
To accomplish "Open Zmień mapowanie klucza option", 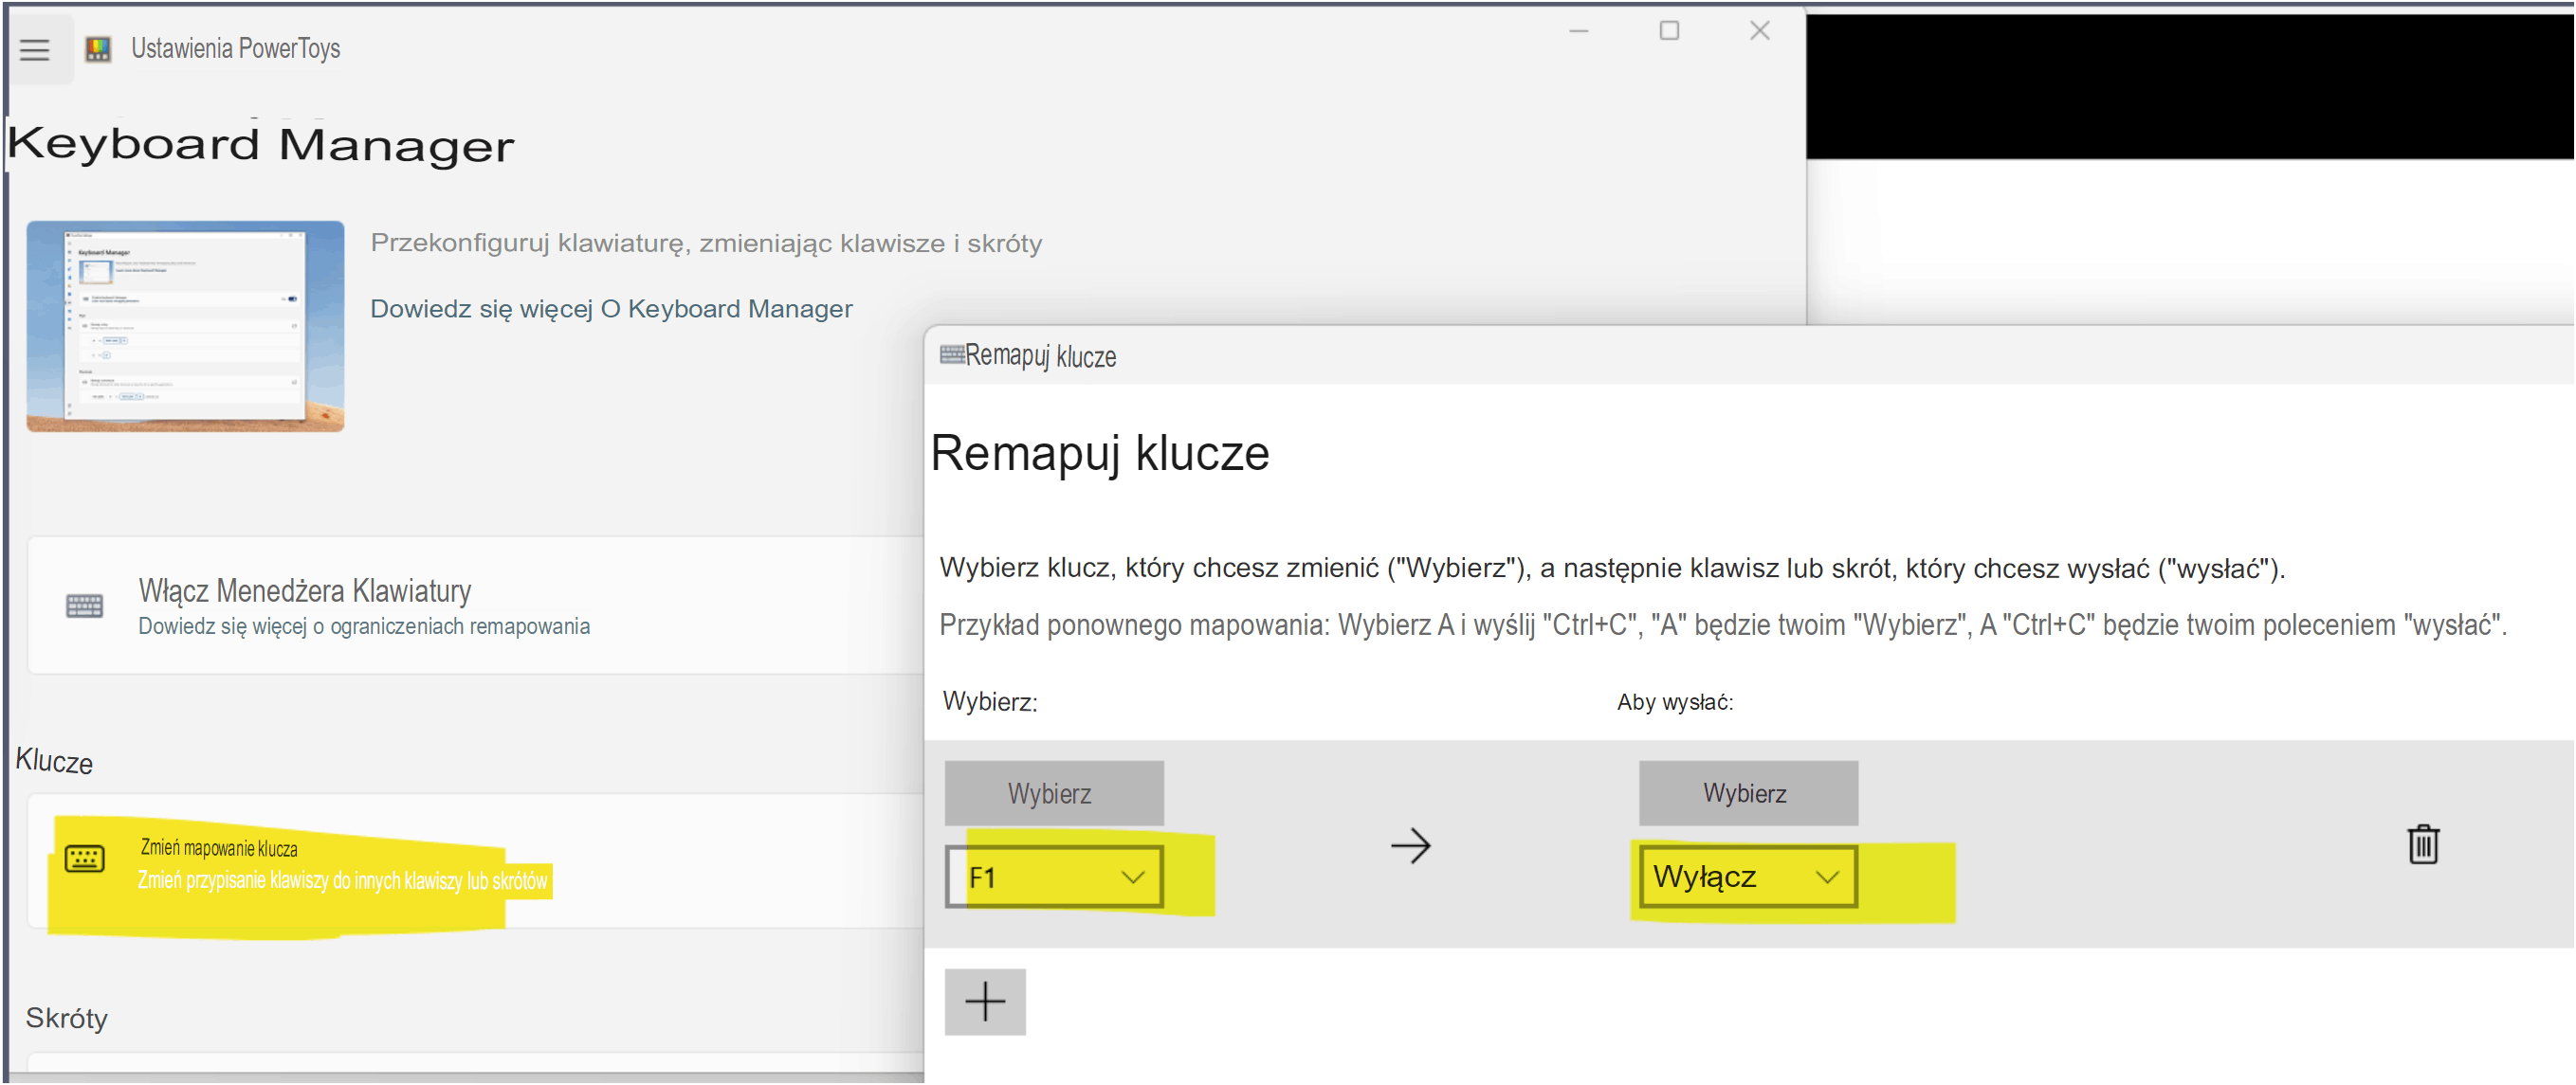I will [476, 861].
